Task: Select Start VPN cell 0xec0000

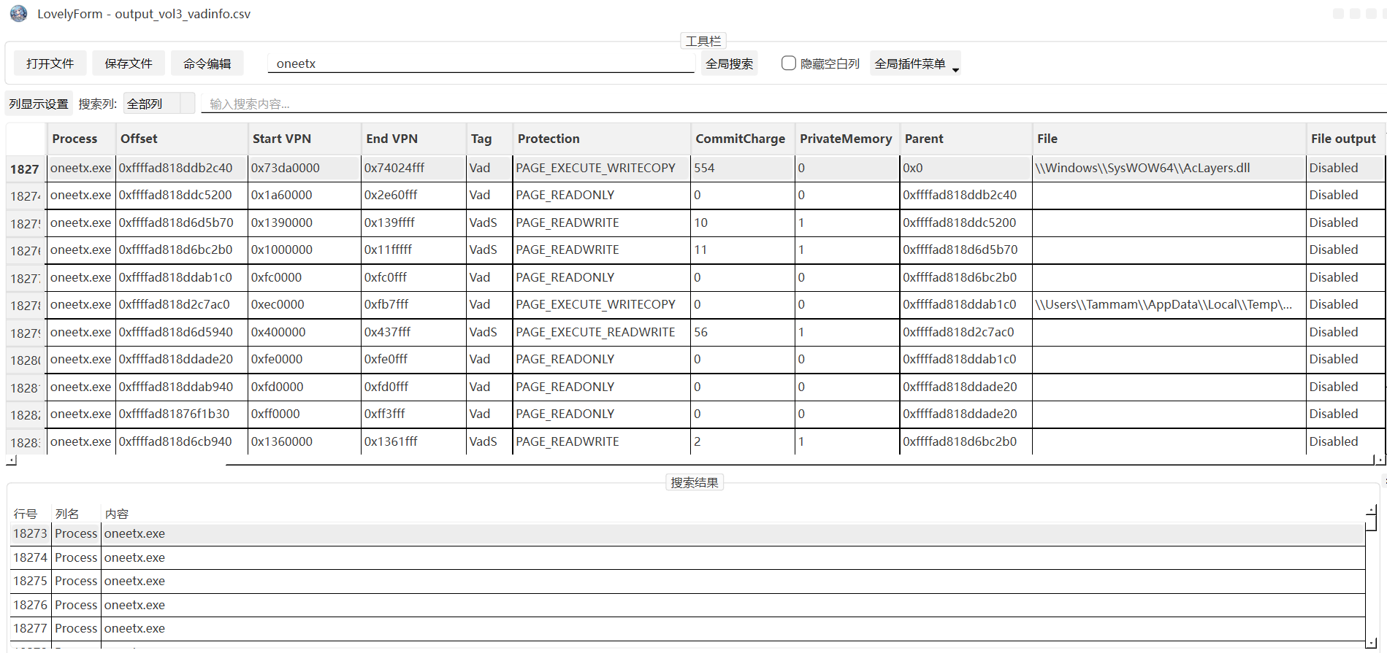Action: pyautogui.click(x=304, y=304)
